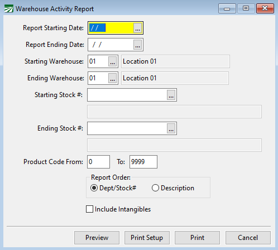Screen dimensions: 278x250
Task: Click the Starting Warehouse code field
Action: [x=98, y=61]
